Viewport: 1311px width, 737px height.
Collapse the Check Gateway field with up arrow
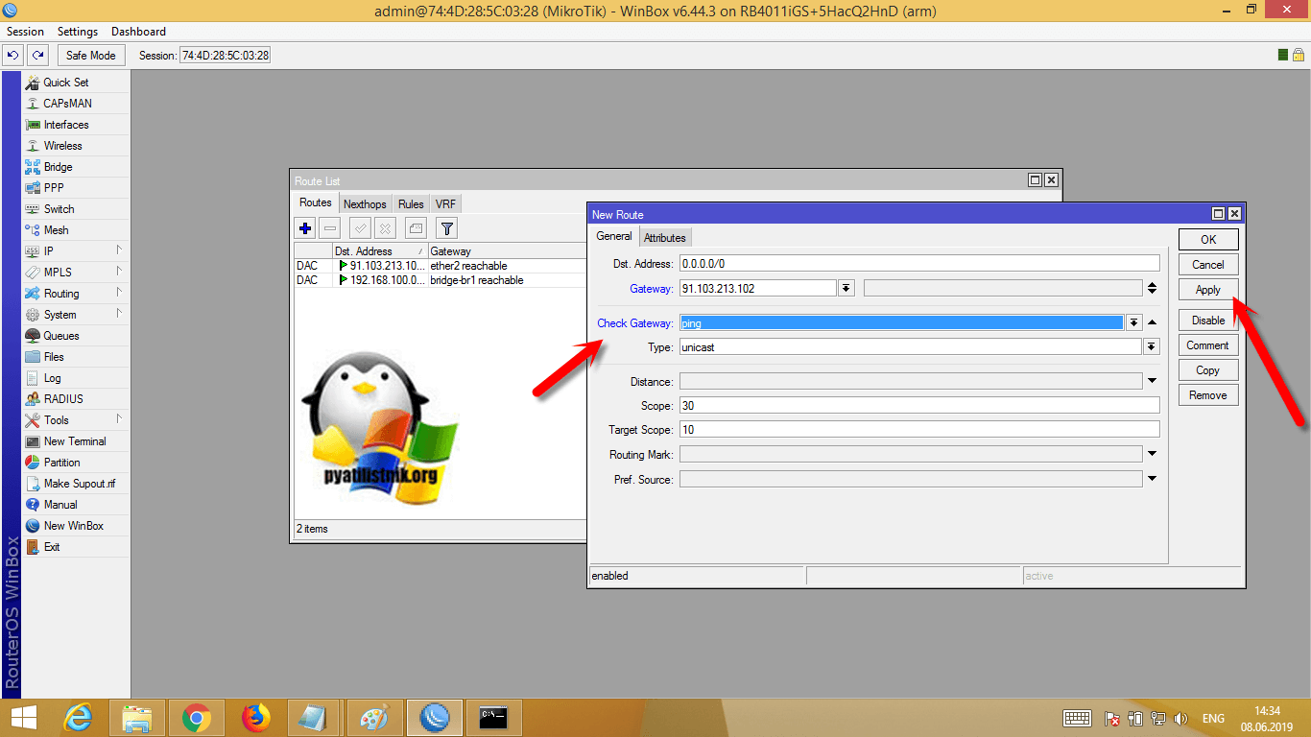1152,322
